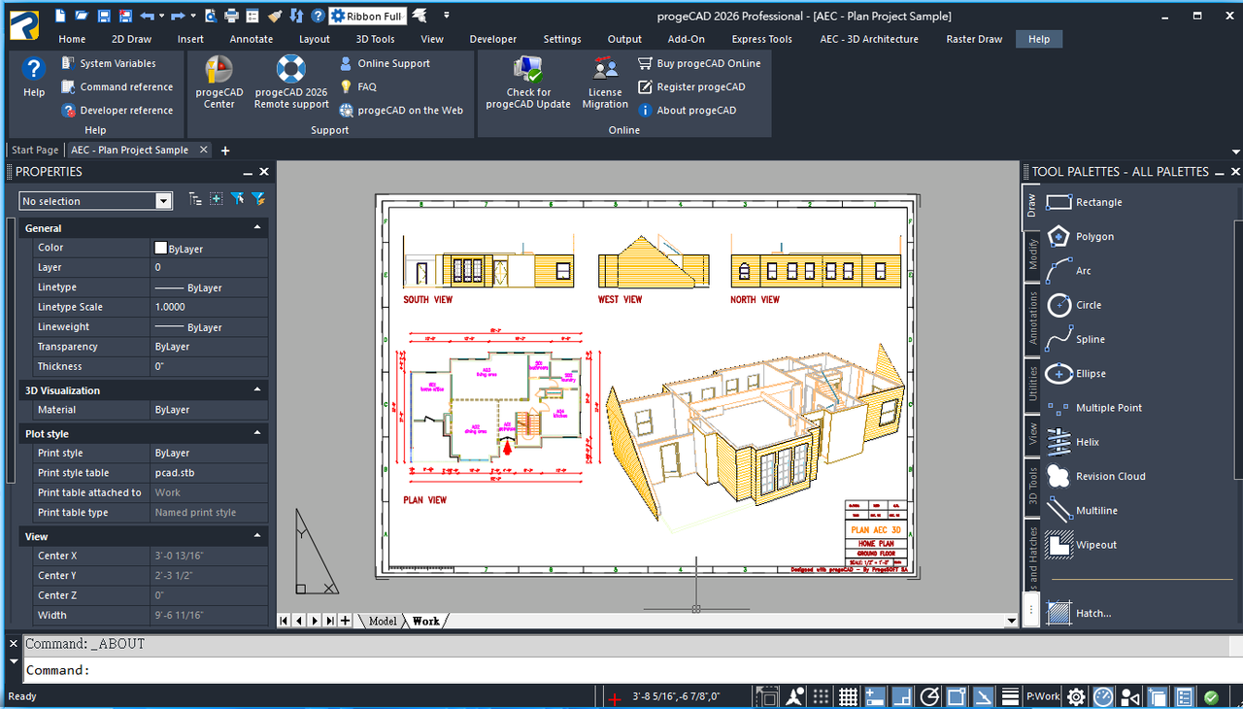Close the AEC - Plan Project Sample tab
The height and width of the screenshot is (709, 1243).
(203, 150)
